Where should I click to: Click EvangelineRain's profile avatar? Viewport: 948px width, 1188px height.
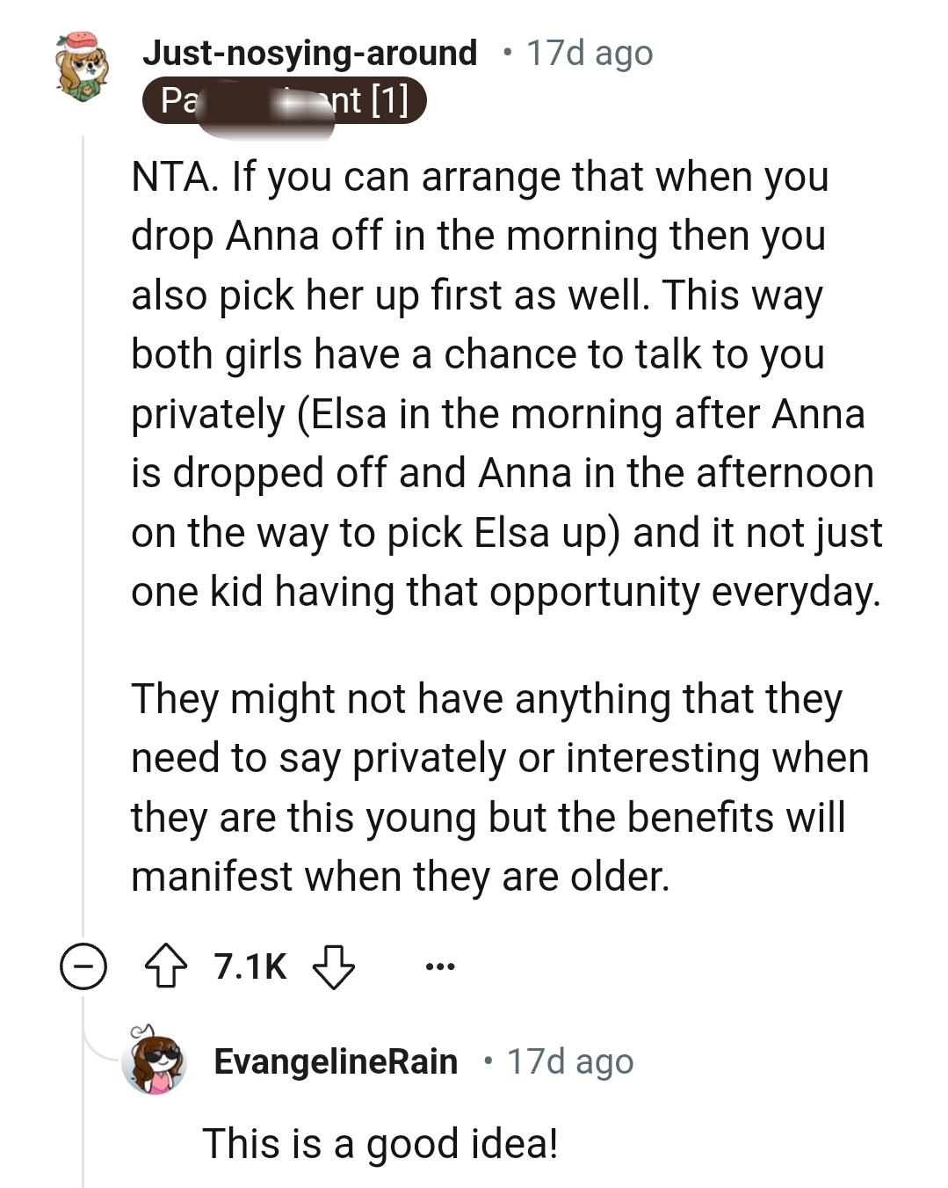point(156,1061)
